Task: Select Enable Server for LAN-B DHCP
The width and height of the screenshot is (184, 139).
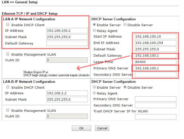Action: pos(95,87)
